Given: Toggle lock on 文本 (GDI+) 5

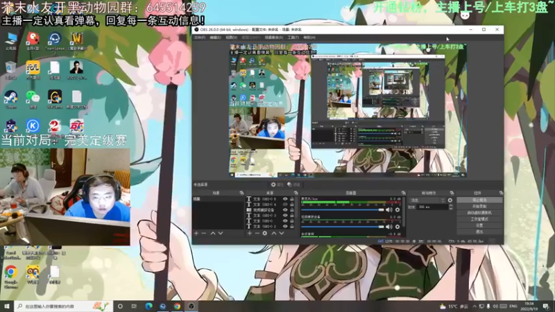Looking at the screenshot, I should (292, 199).
